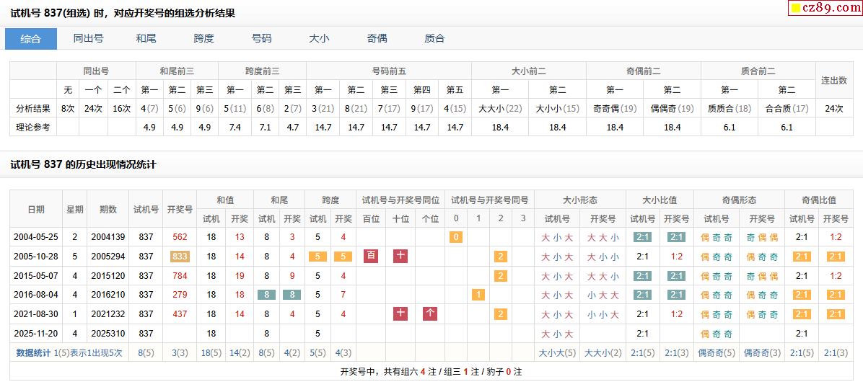The height and width of the screenshot is (387, 863).
Task: Open the 综合 tab
Action: 31,39
